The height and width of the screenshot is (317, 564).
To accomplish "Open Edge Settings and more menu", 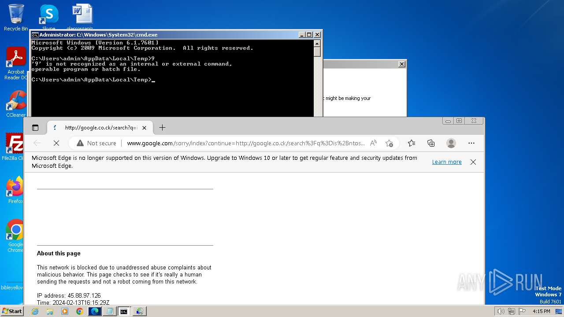I will coord(471,143).
